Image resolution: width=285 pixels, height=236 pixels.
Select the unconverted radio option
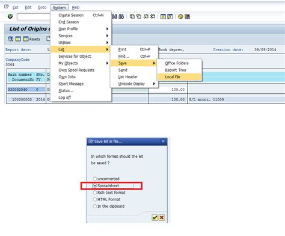(x=106, y=179)
